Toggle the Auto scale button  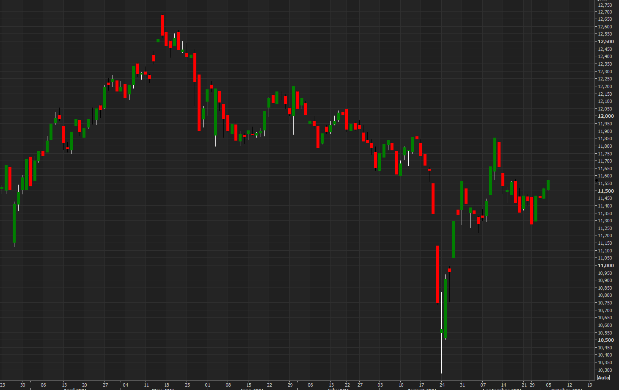[x=603, y=378]
